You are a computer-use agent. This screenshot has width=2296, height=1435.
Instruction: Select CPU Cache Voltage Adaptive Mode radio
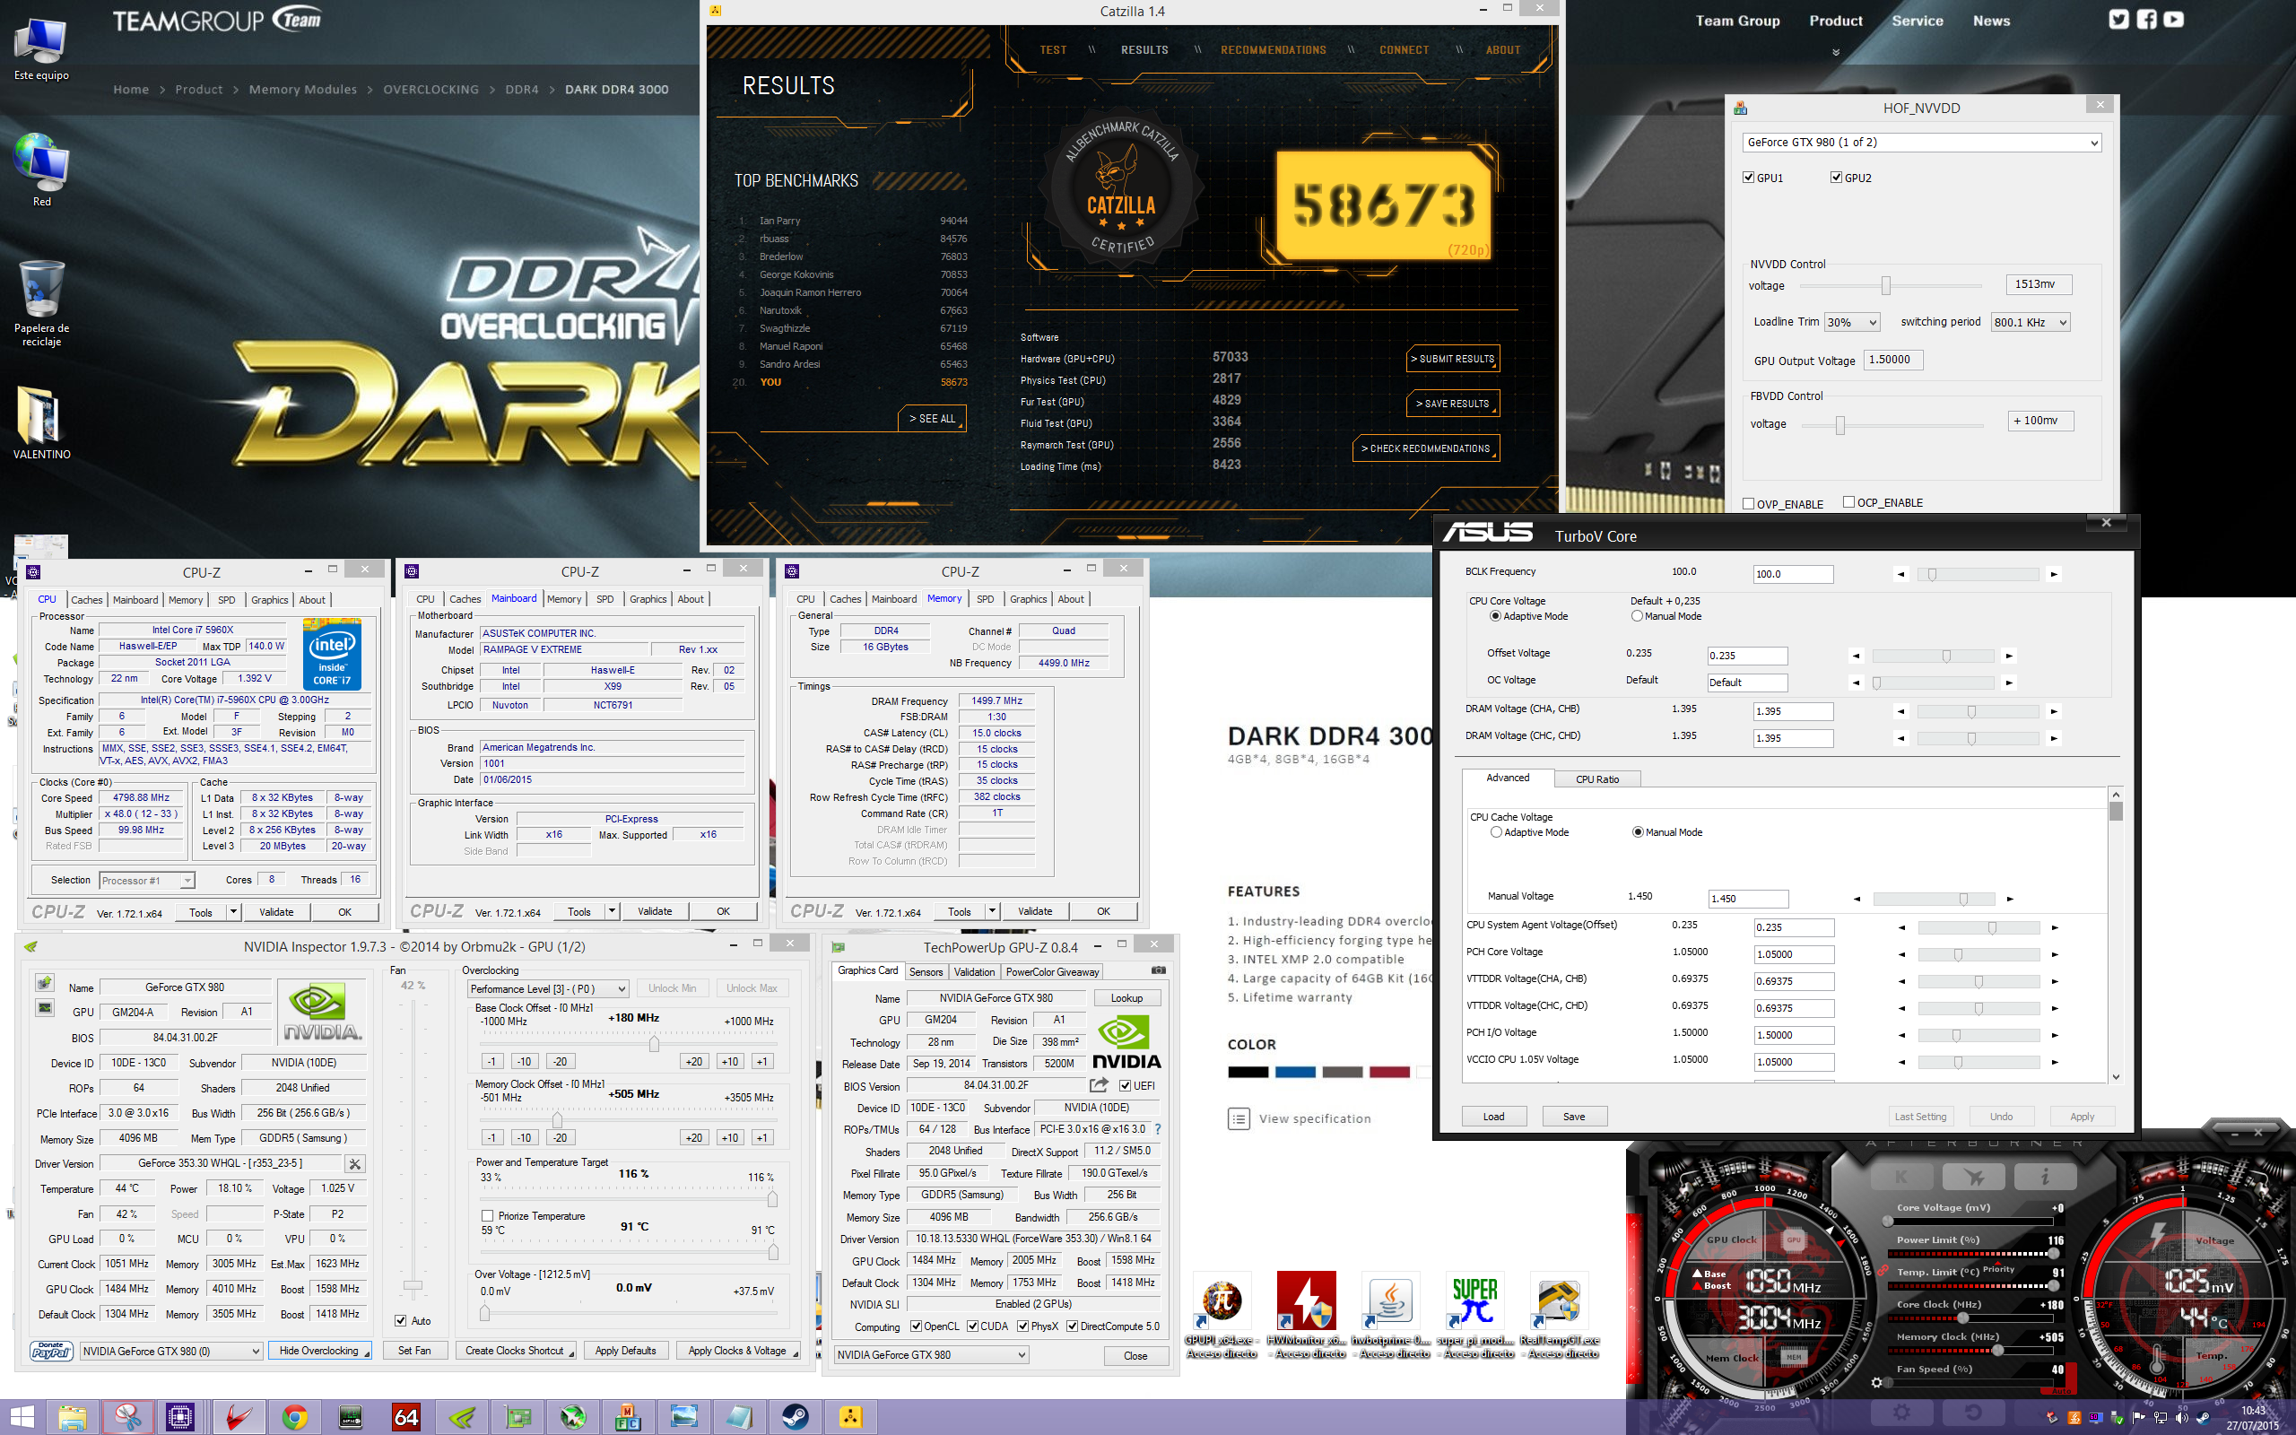pos(1496,832)
